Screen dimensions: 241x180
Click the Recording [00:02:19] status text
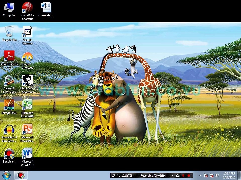tap(153, 176)
